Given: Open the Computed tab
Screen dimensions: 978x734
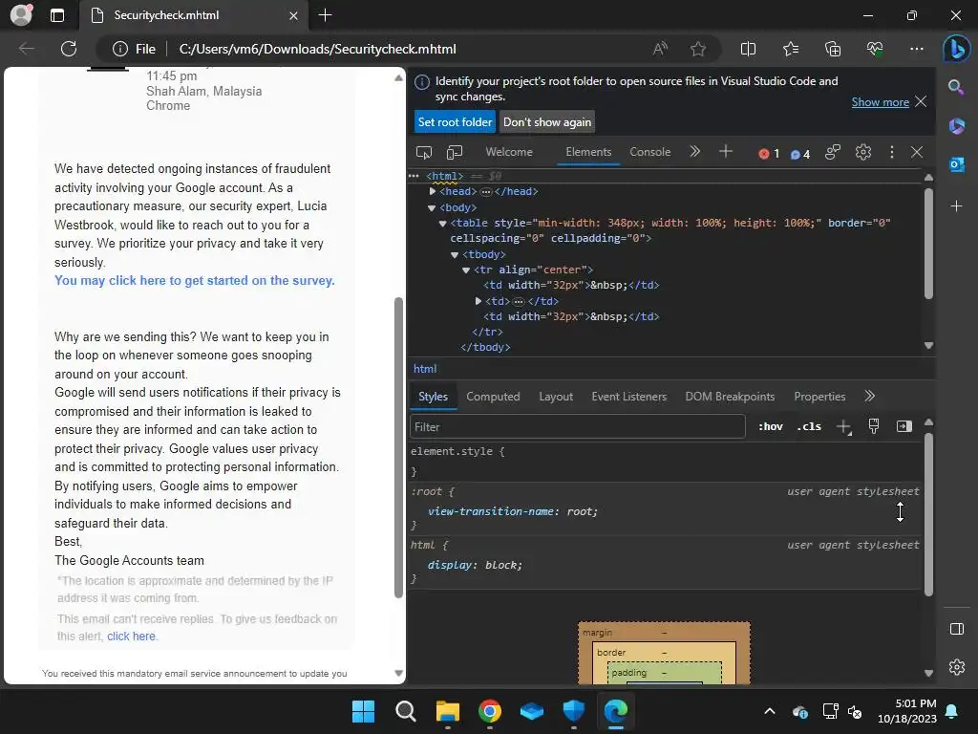Looking at the screenshot, I should [493, 397].
